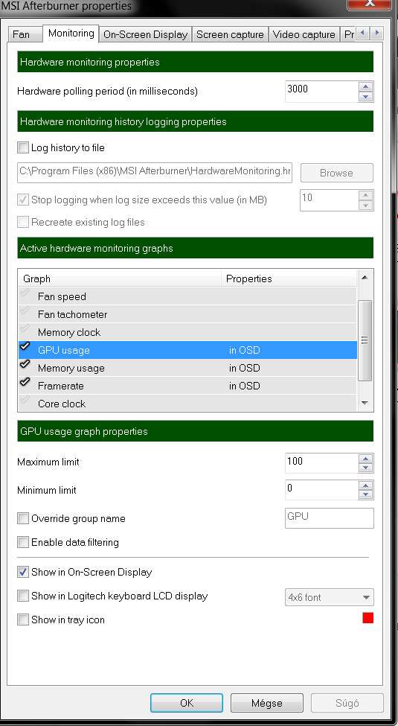The width and height of the screenshot is (398, 726).
Task: Toggle Stop logging when log size exceeds checkbox
Action: (x=22, y=200)
